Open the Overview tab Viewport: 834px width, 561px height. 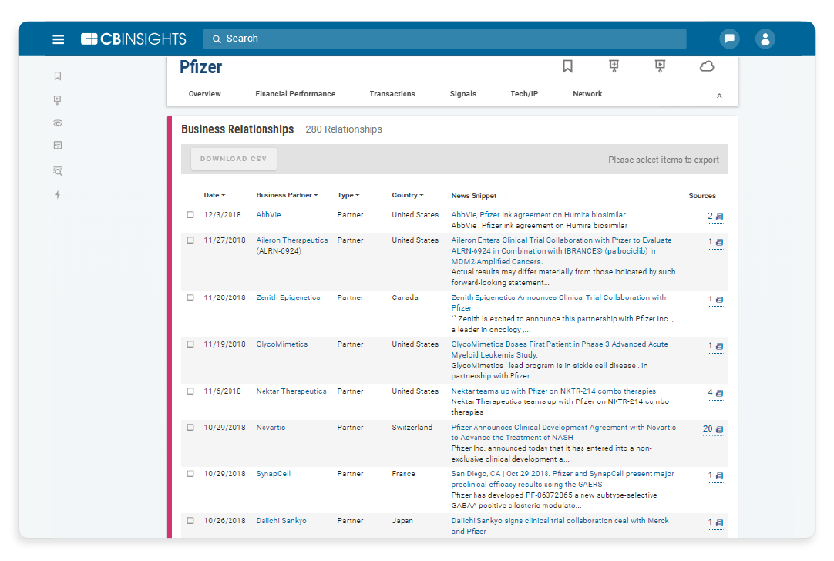click(205, 93)
